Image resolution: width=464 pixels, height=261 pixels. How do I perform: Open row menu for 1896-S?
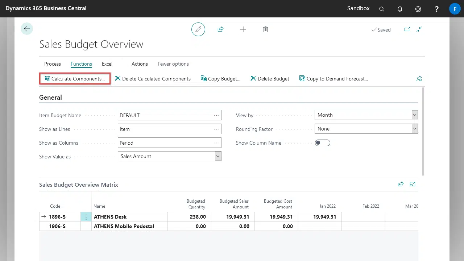pyautogui.click(x=86, y=217)
